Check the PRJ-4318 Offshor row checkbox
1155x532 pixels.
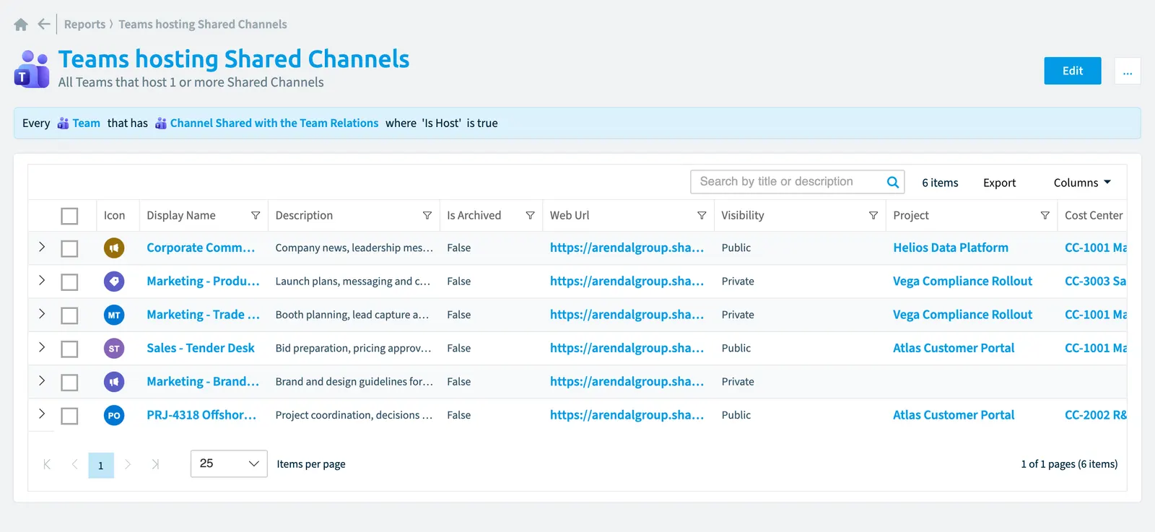click(69, 416)
